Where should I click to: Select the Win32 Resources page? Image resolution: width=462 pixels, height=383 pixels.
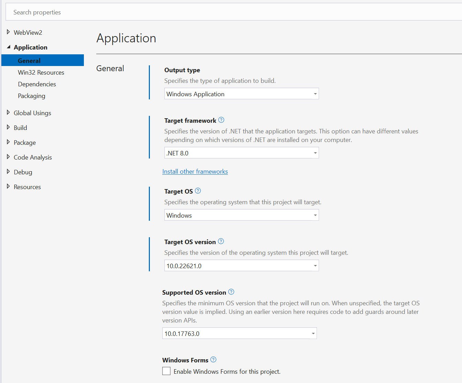(x=41, y=72)
